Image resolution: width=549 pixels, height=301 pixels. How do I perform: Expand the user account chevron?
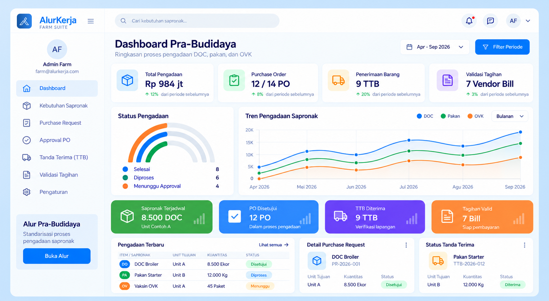click(x=528, y=21)
